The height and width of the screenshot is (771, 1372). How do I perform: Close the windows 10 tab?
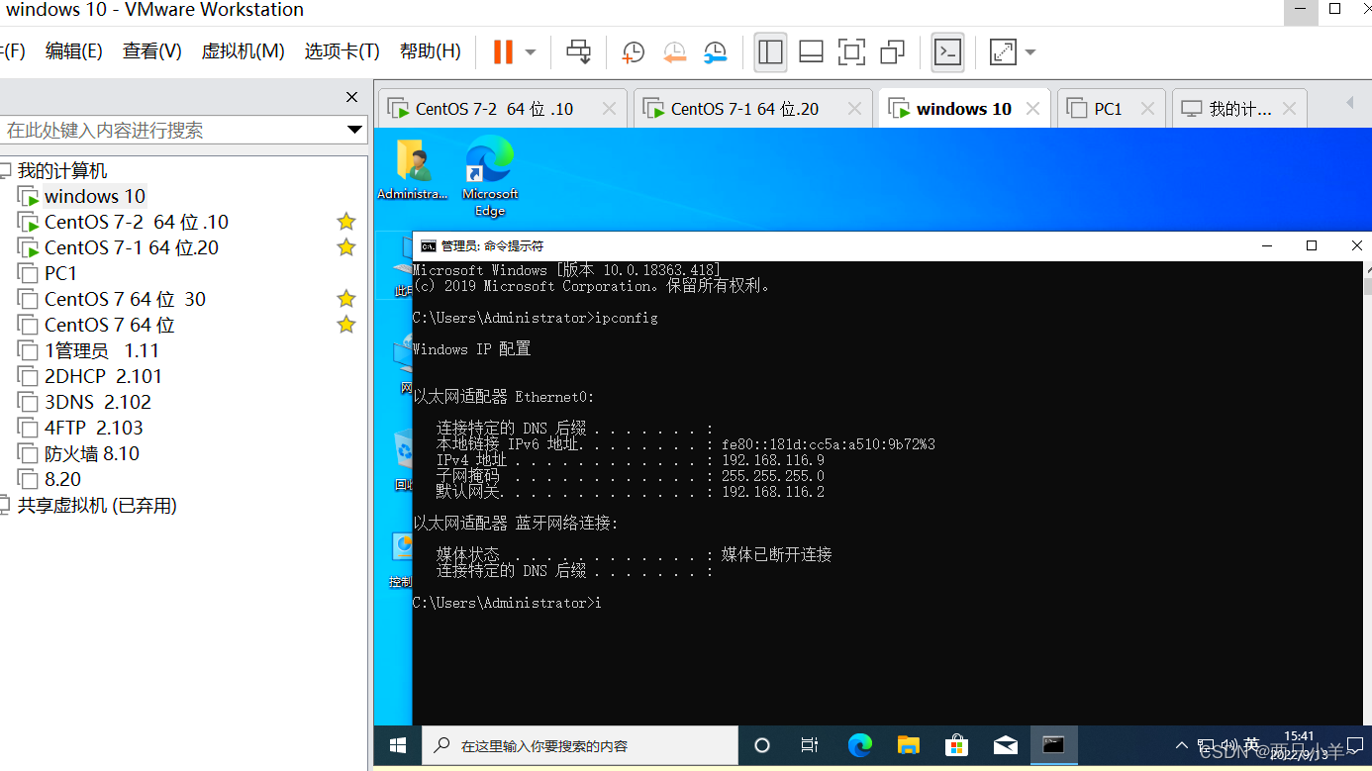coord(1033,109)
